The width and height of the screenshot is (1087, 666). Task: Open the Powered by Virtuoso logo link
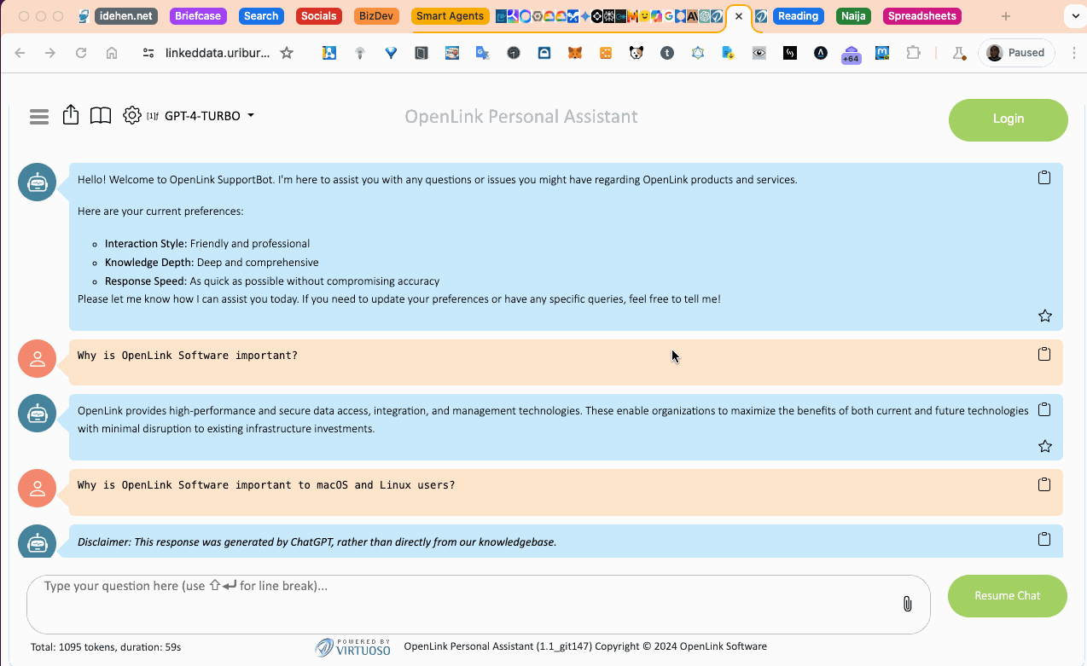coord(353,647)
